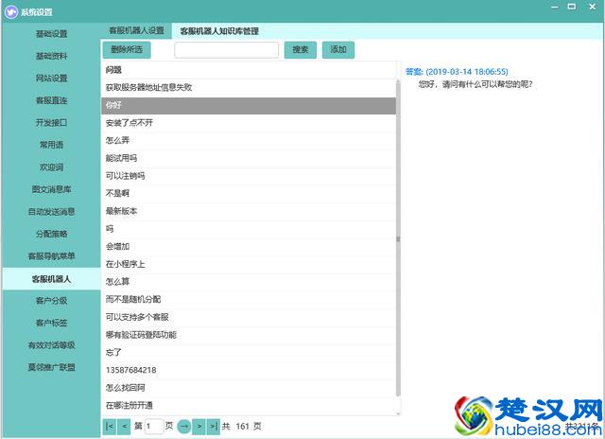Image resolution: width=605 pixels, height=439 pixels.
Task: Click the answer timestamp 2019-03-14 18:06:55
Action: 467,72
